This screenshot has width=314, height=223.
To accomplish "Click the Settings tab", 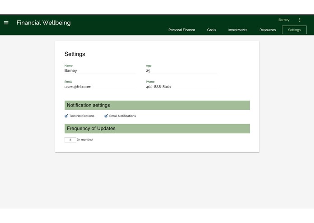I will tap(294, 30).
